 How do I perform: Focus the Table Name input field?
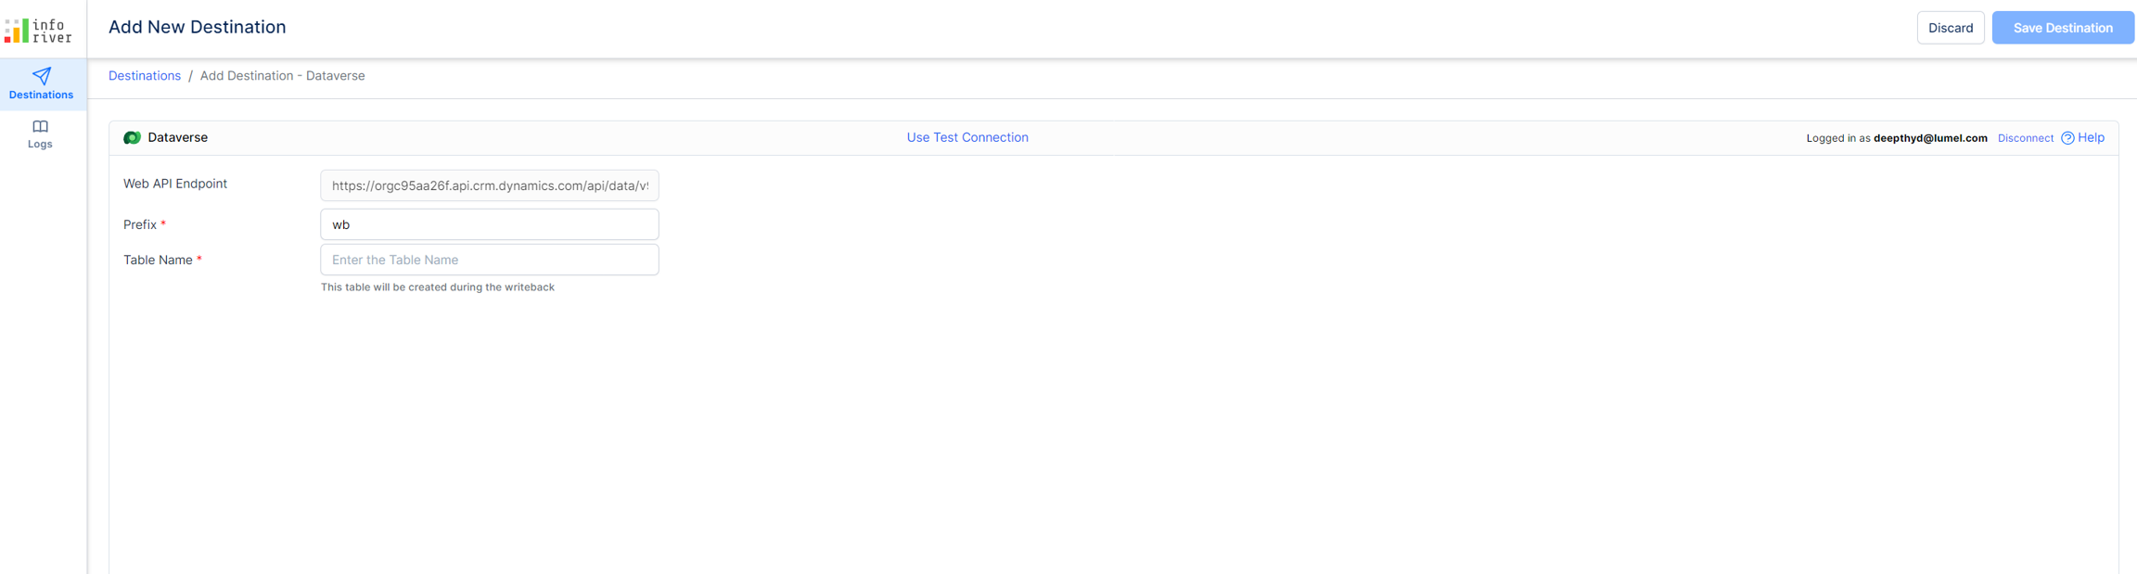[x=490, y=260]
